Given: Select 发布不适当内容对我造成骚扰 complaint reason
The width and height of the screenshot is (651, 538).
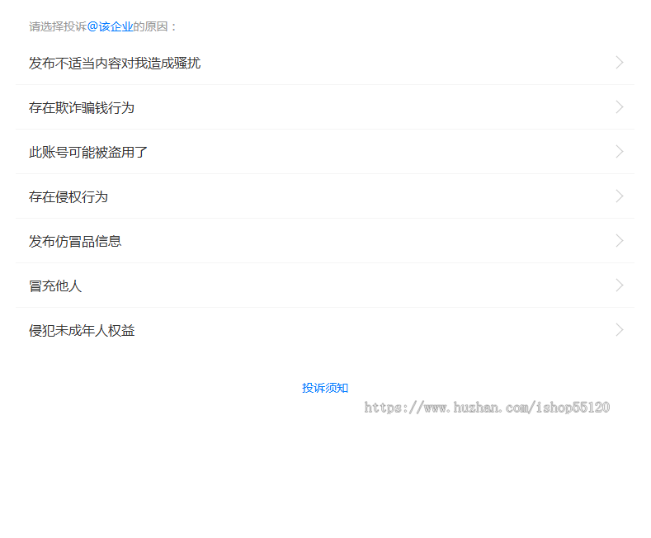Looking at the screenshot, I should (324, 63).
